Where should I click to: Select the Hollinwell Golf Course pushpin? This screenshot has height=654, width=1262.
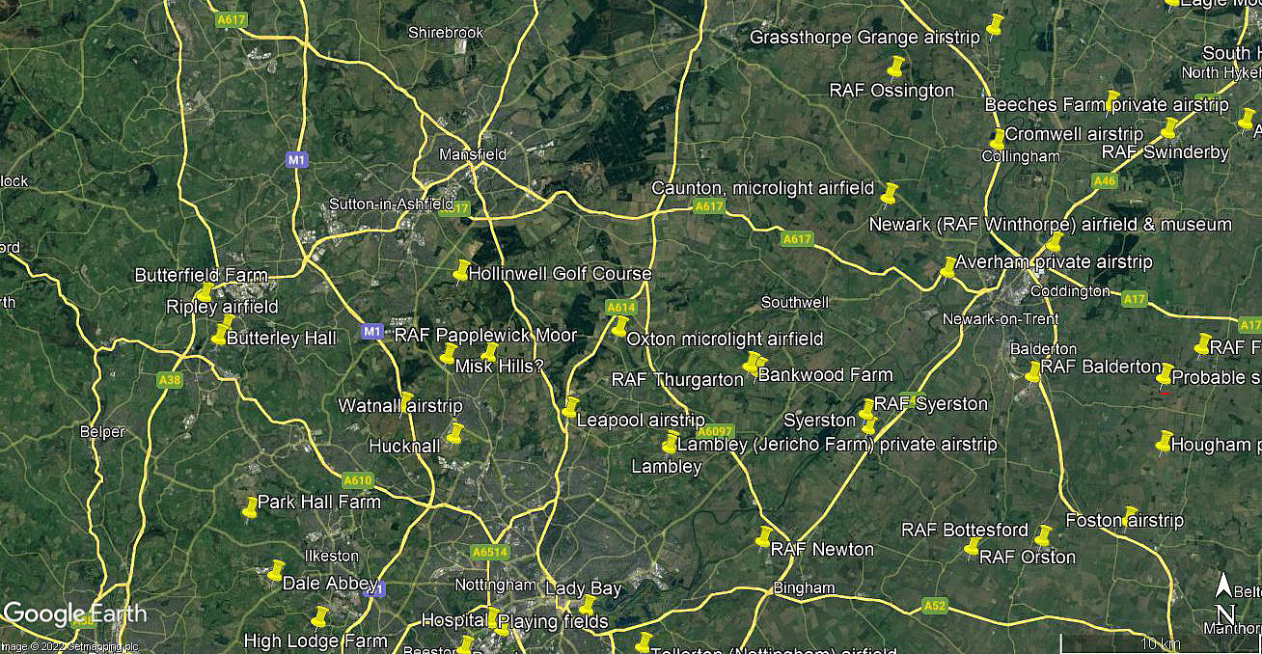pyautogui.click(x=461, y=271)
